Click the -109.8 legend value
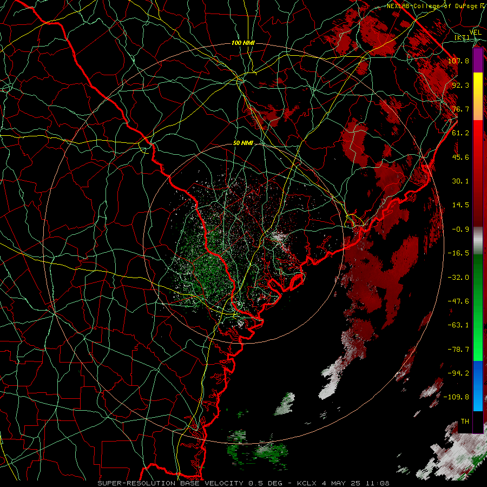Viewport: 487px width, 487px height. coord(456,397)
